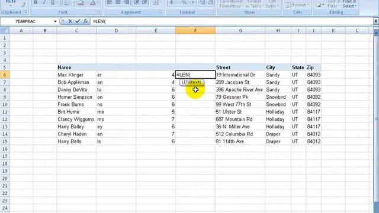The height and width of the screenshot is (213, 379).
Task: Apply the Fill Color paint bucket
Action: pyautogui.click(x=81, y=2)
